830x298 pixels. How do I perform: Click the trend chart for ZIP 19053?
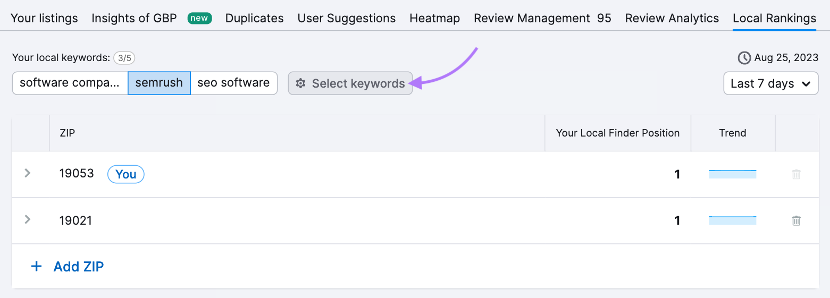coord(733,174)
